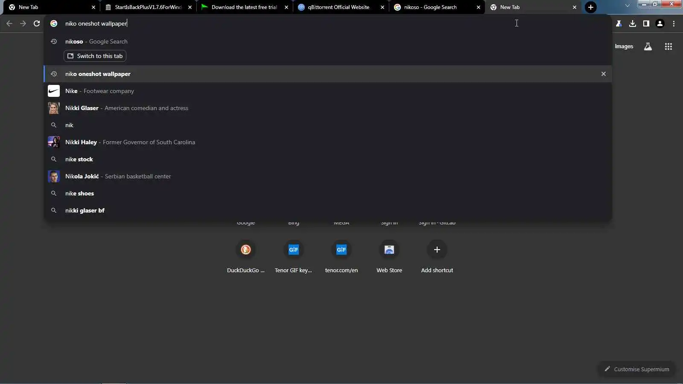
Task: Choose the nikki glaser bf suggestion
Action: (328, 210)
